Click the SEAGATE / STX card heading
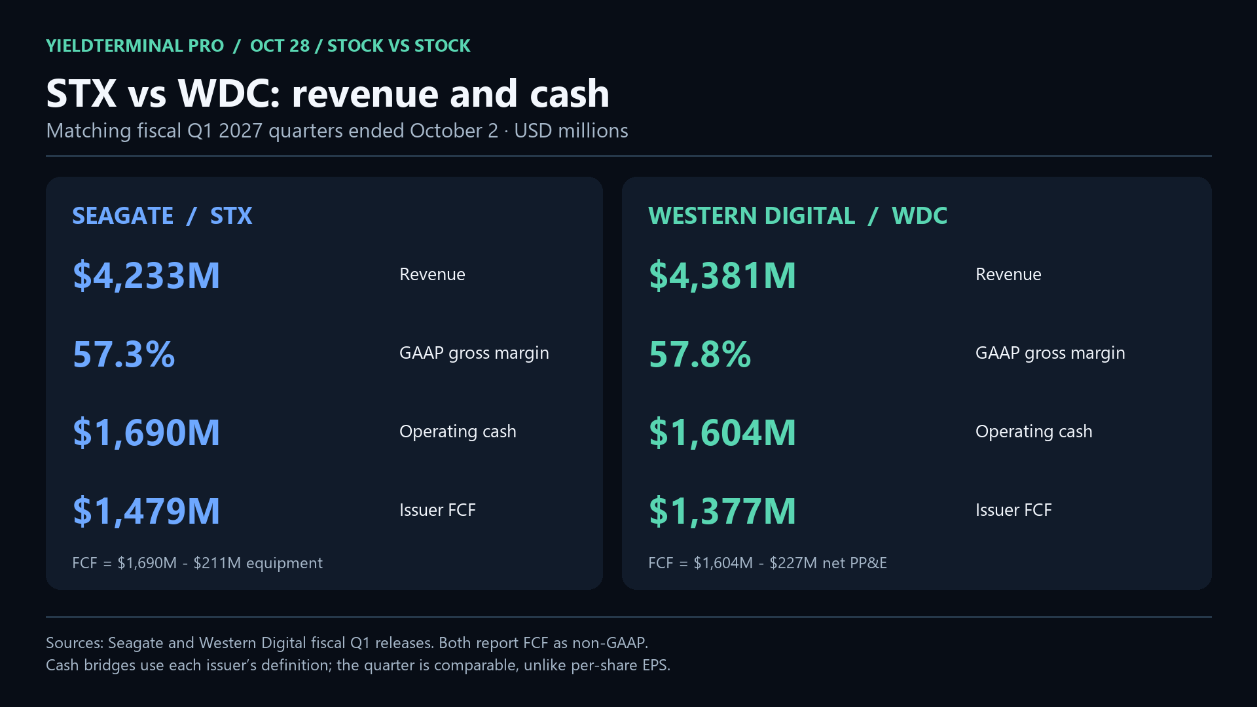 [162, 216]
